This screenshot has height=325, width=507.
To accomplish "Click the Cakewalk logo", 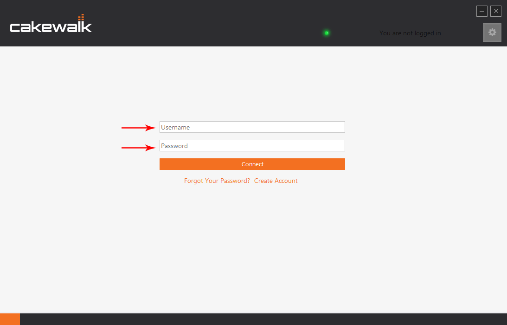I will pyautogui.click(x=51, y=26).
